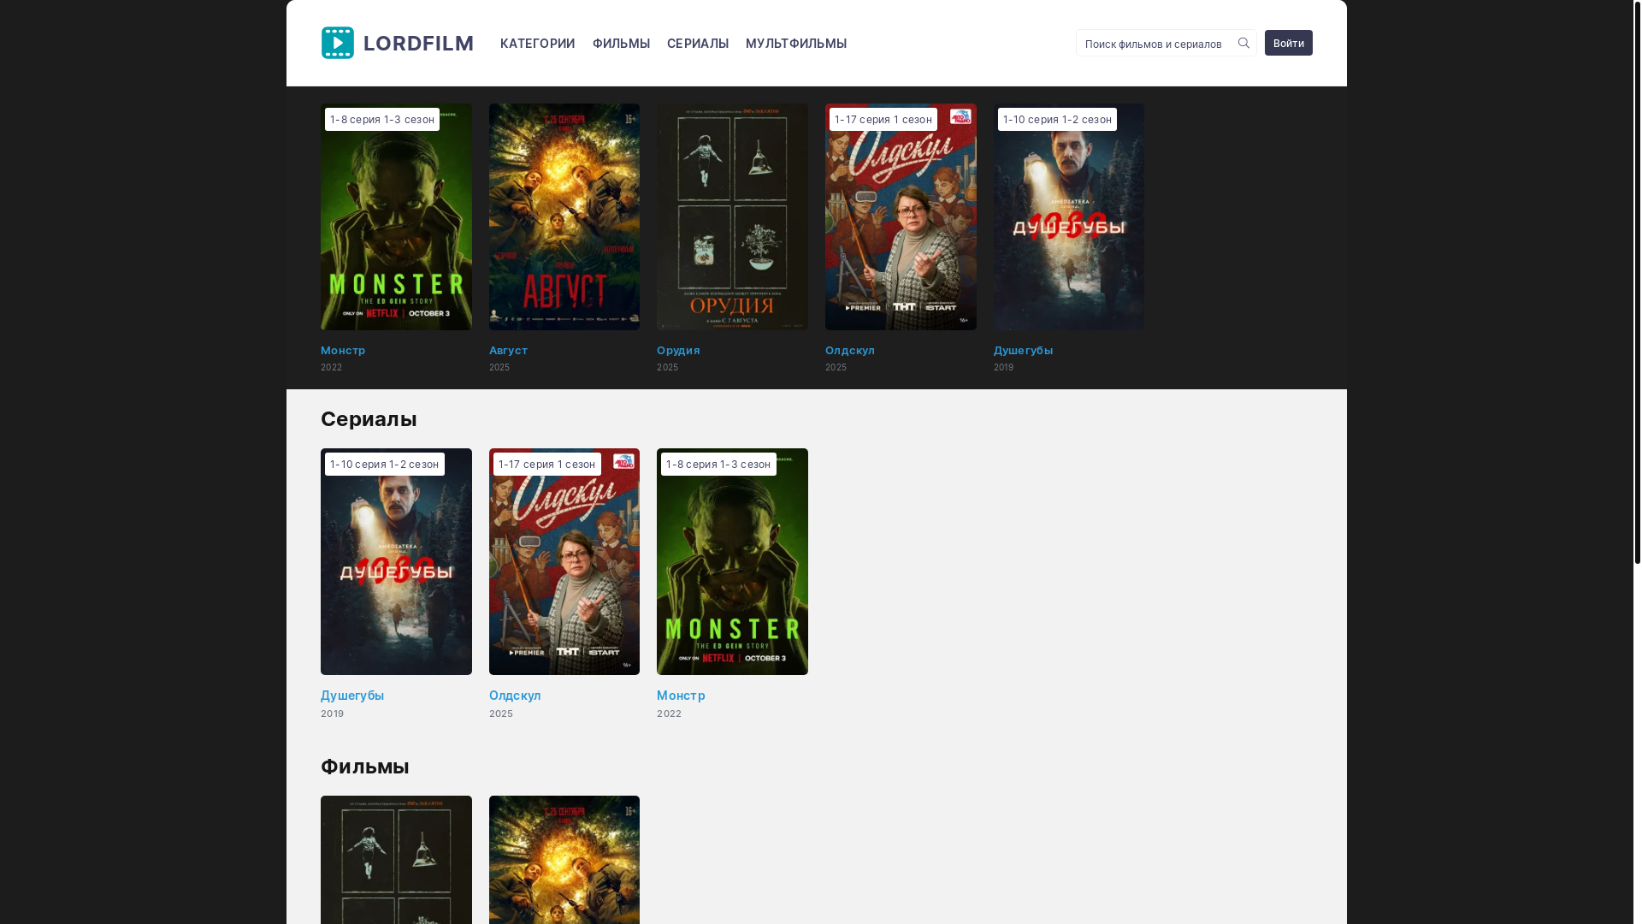Image resolution: width=1642 pixels, height=924 pixels.
Task: Open the Орудия poster under Фильмы
Action: (x=396, y=860)
